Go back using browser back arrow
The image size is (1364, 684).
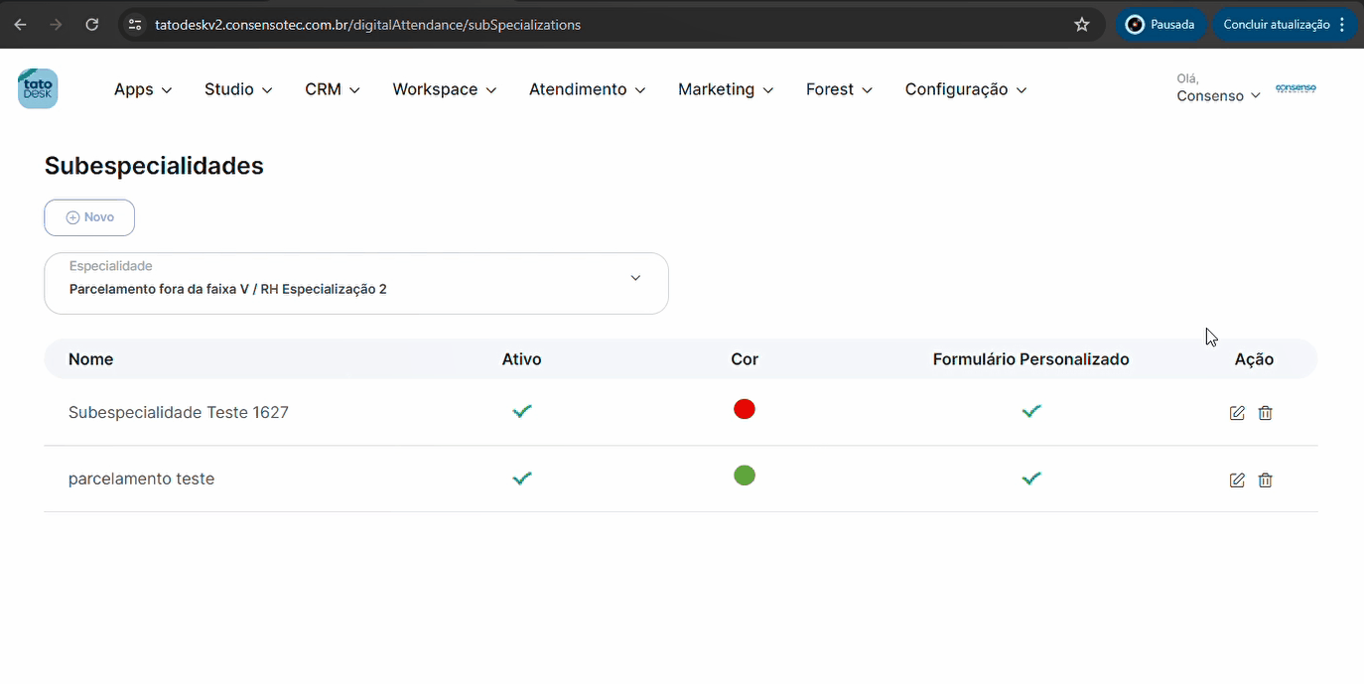click(x=20, y=25)
